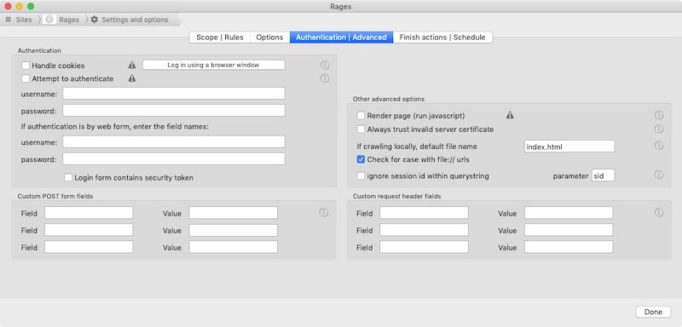Open the info icon for Custom POST form fields
Image resolution: width=682 pixels, height=327 pixels.
pyautogui.click(x=324, y=213)
